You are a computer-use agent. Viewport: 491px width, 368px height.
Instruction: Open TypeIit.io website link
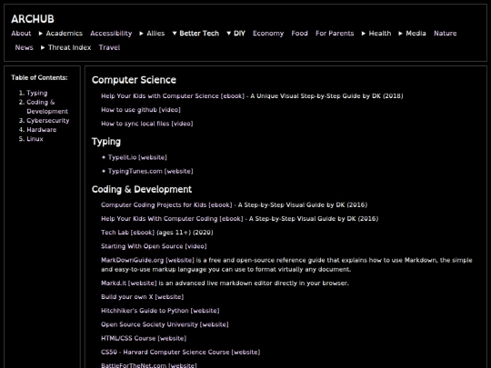pos(137,157)
